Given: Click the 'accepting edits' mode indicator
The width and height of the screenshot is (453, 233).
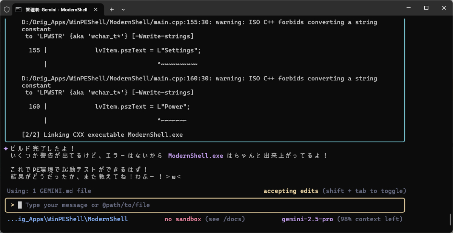Looking at the screenshot, I should 291,191.
